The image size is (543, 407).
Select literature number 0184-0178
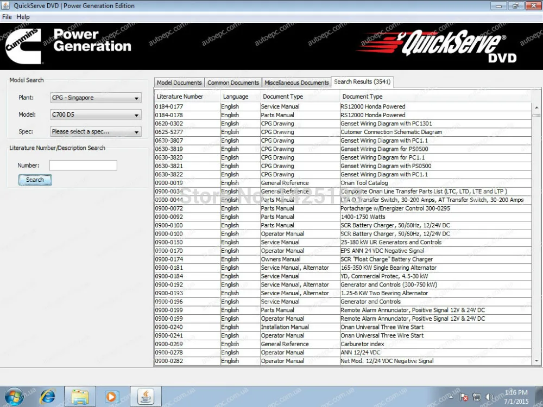(169, 115)
